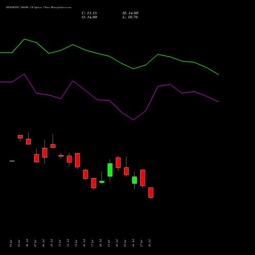Image resolution: width=255 pixels, height=255 pixels.
Task: Click the tall red candle above 27 Jul
Action: (x=143, y=177)
